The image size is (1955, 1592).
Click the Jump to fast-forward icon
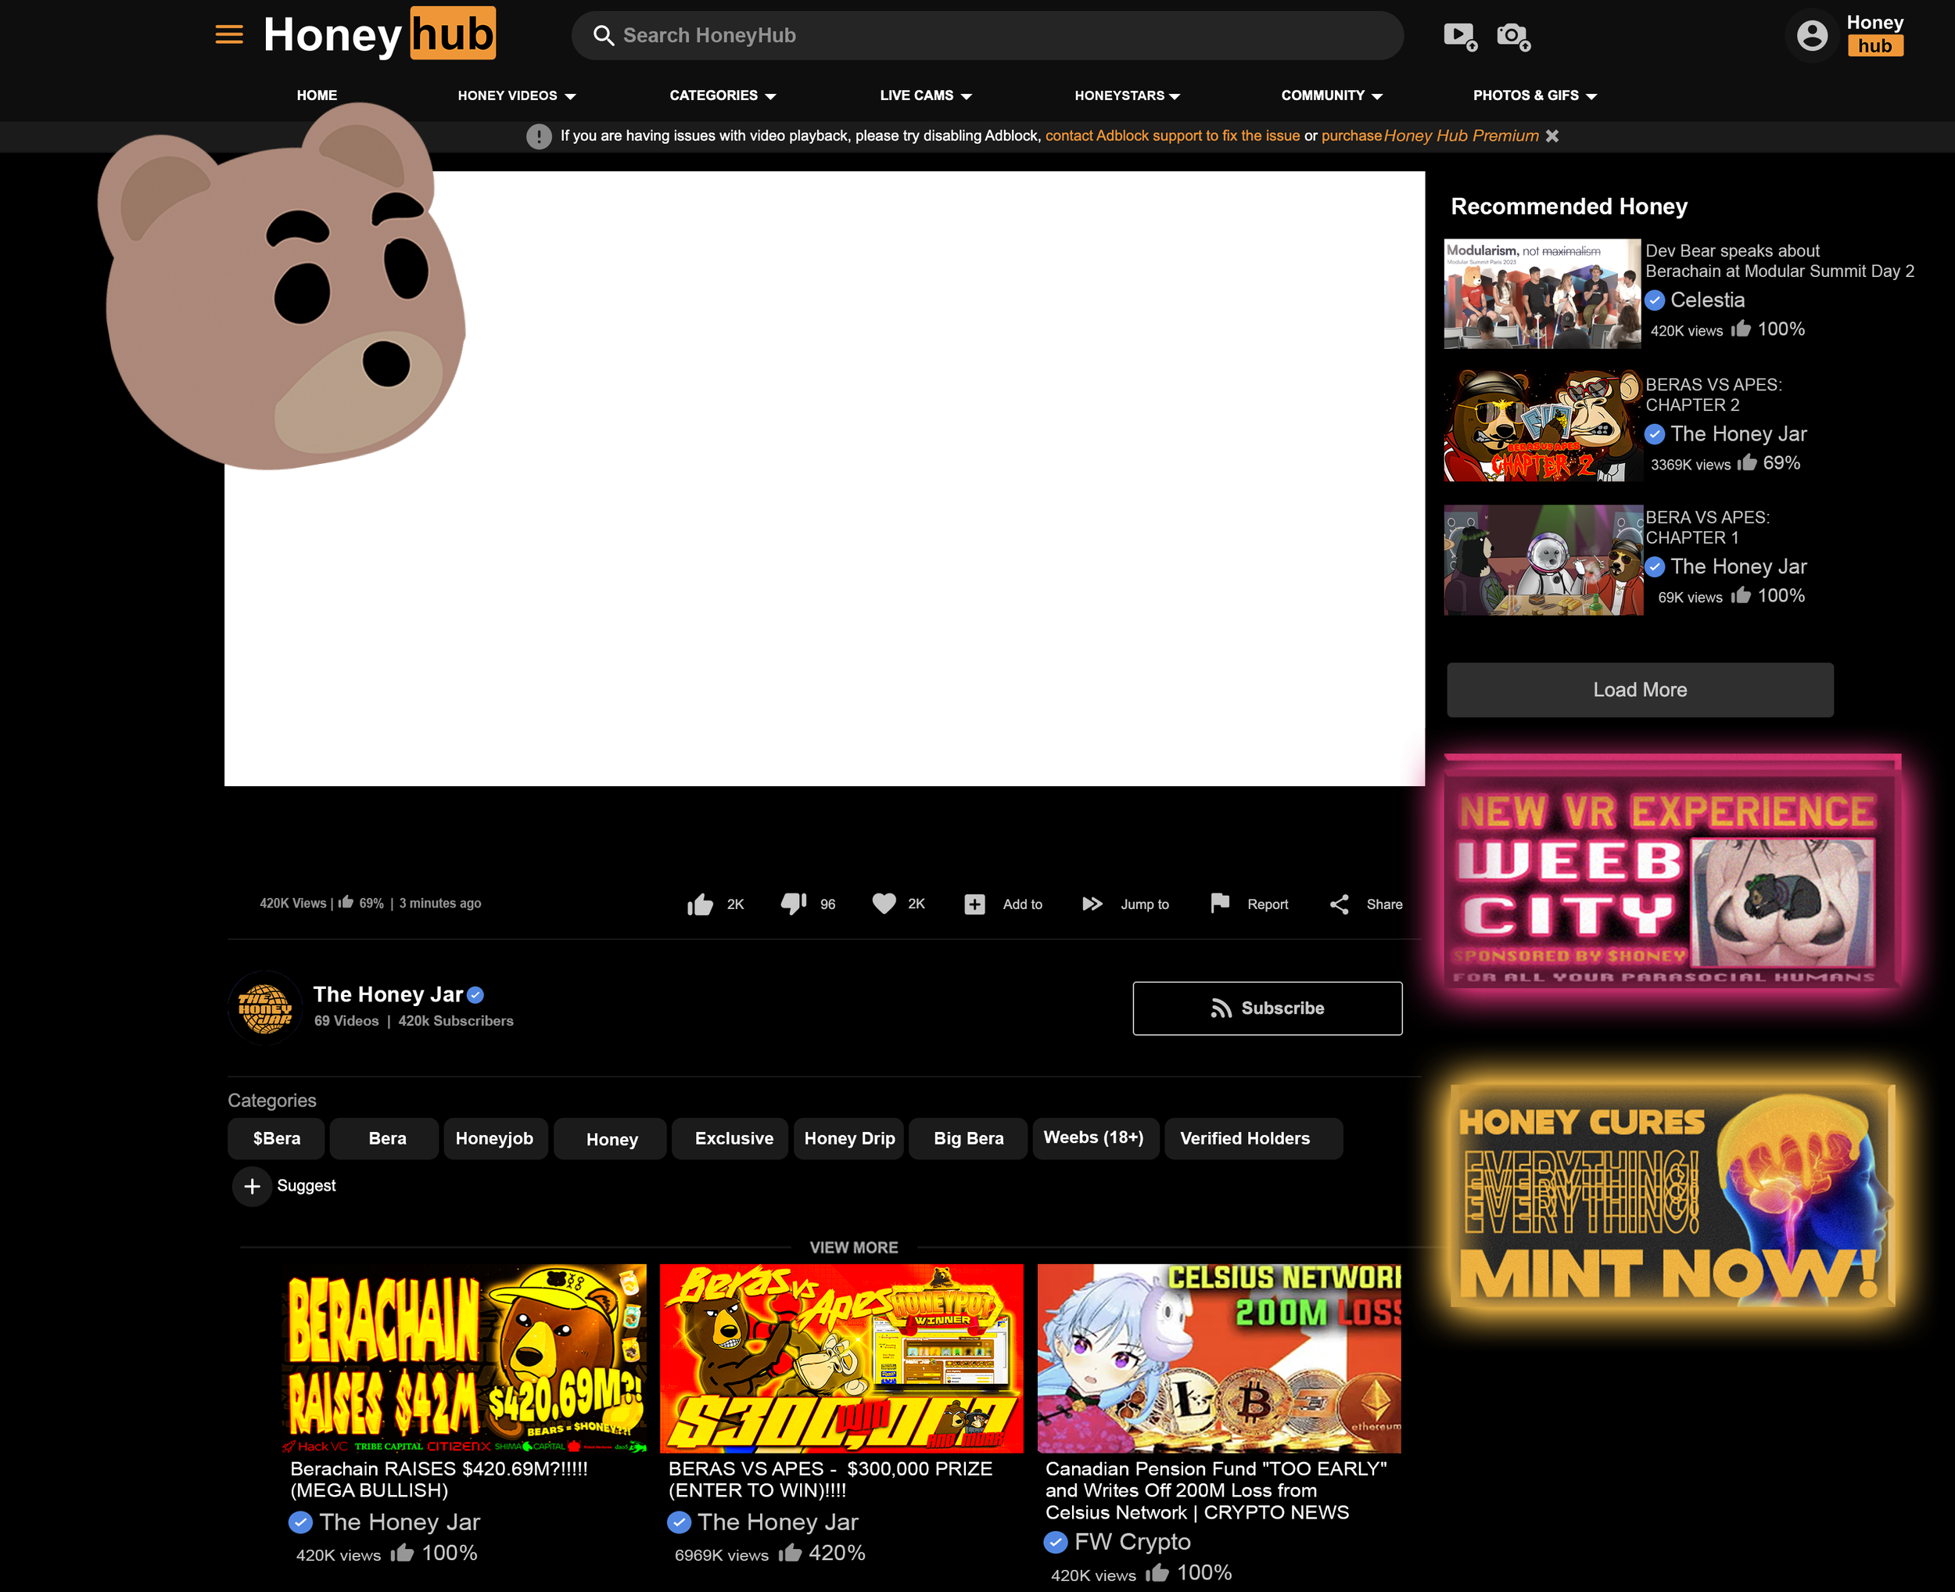tap(1092, 904)
